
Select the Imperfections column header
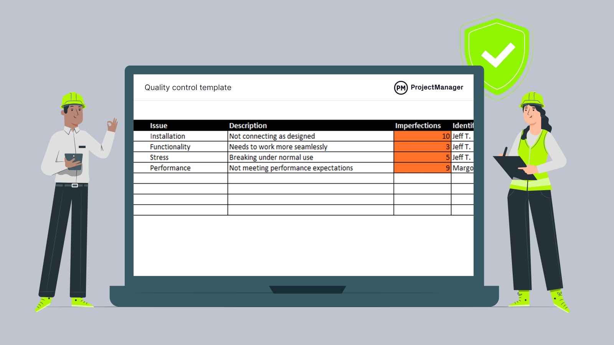418,126
